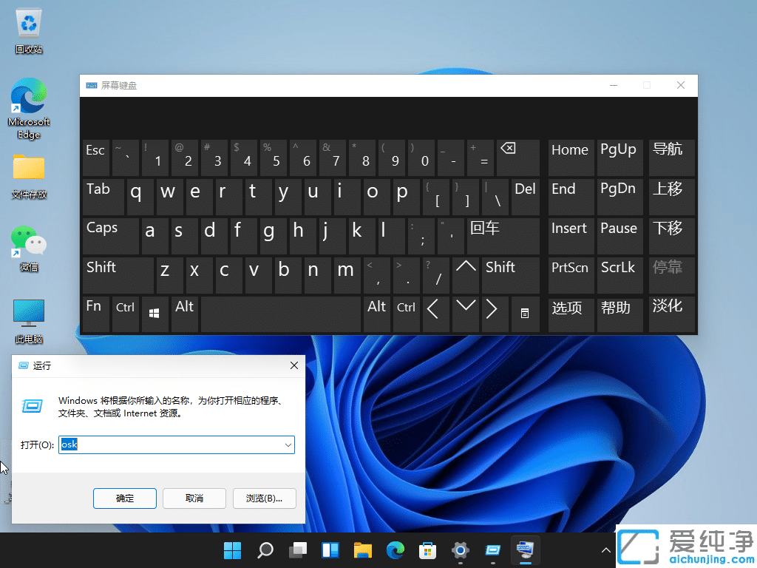The width and height of the screenshot is (757, 568).
Task: Launch Microsoft Edge from the taskbar
Action: click(395, 551)
